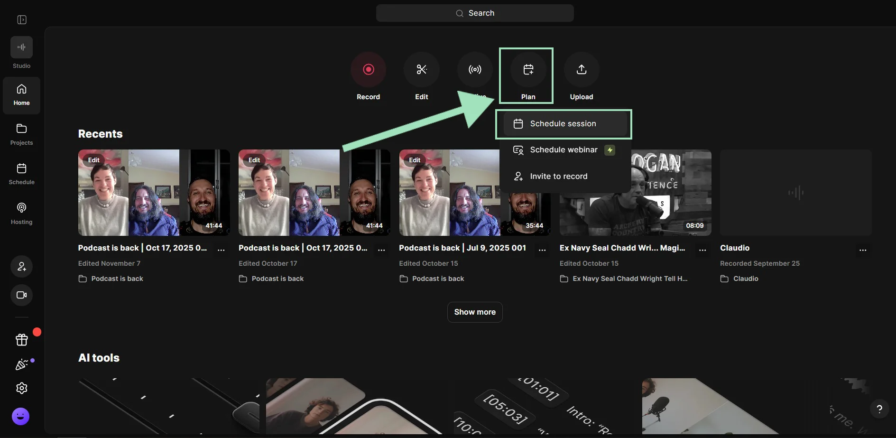The width and height of the screenshot is (896, 438).
Task: Open options for recording edited October 17
Action: point(381,250)
